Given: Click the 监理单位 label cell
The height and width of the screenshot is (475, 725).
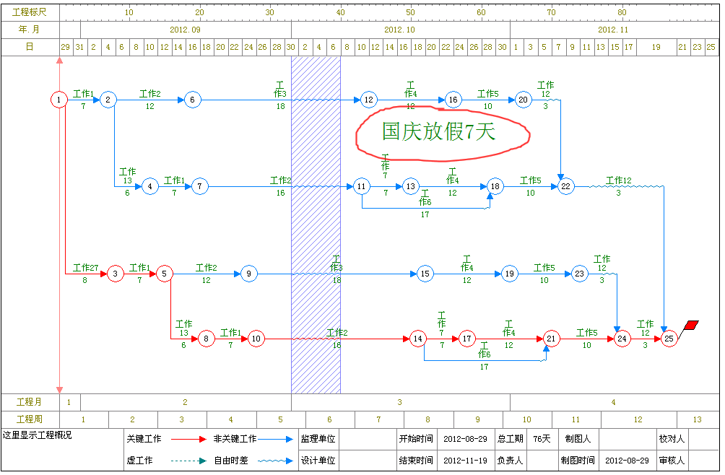Looking at the screenshot, I should click(318, 438).
